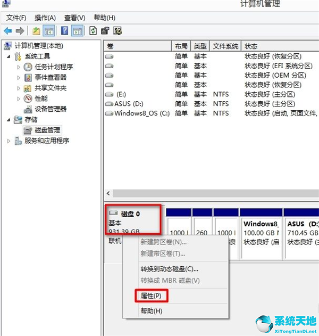This screenshot has width=319, height=336.
Task: Expand the 事件查看器 node
Action: pos(19,78)
